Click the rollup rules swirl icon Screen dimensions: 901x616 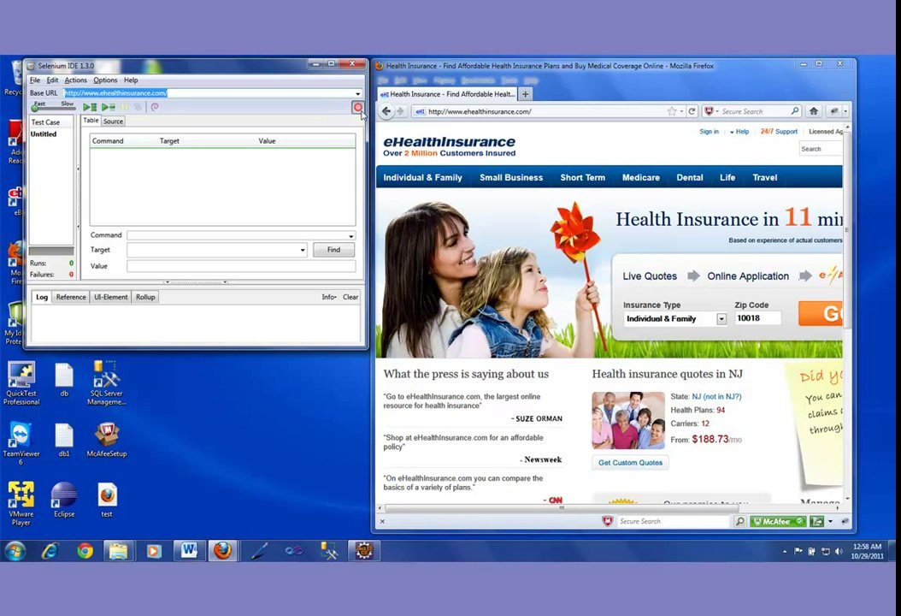pyautogui.click(x=155, y=107)
